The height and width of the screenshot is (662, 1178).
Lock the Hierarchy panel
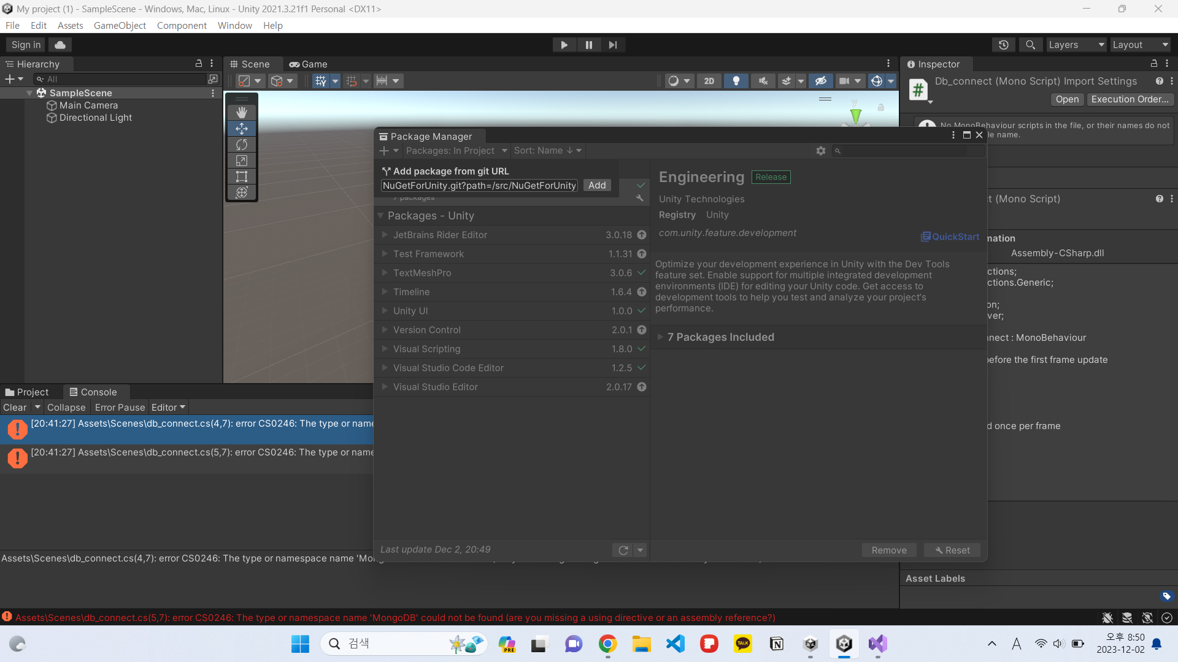click(199, 64)
